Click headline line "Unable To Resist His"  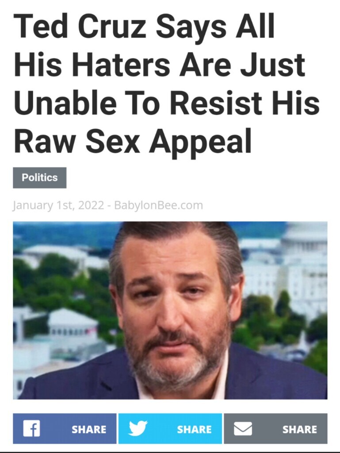pos(167,103)
